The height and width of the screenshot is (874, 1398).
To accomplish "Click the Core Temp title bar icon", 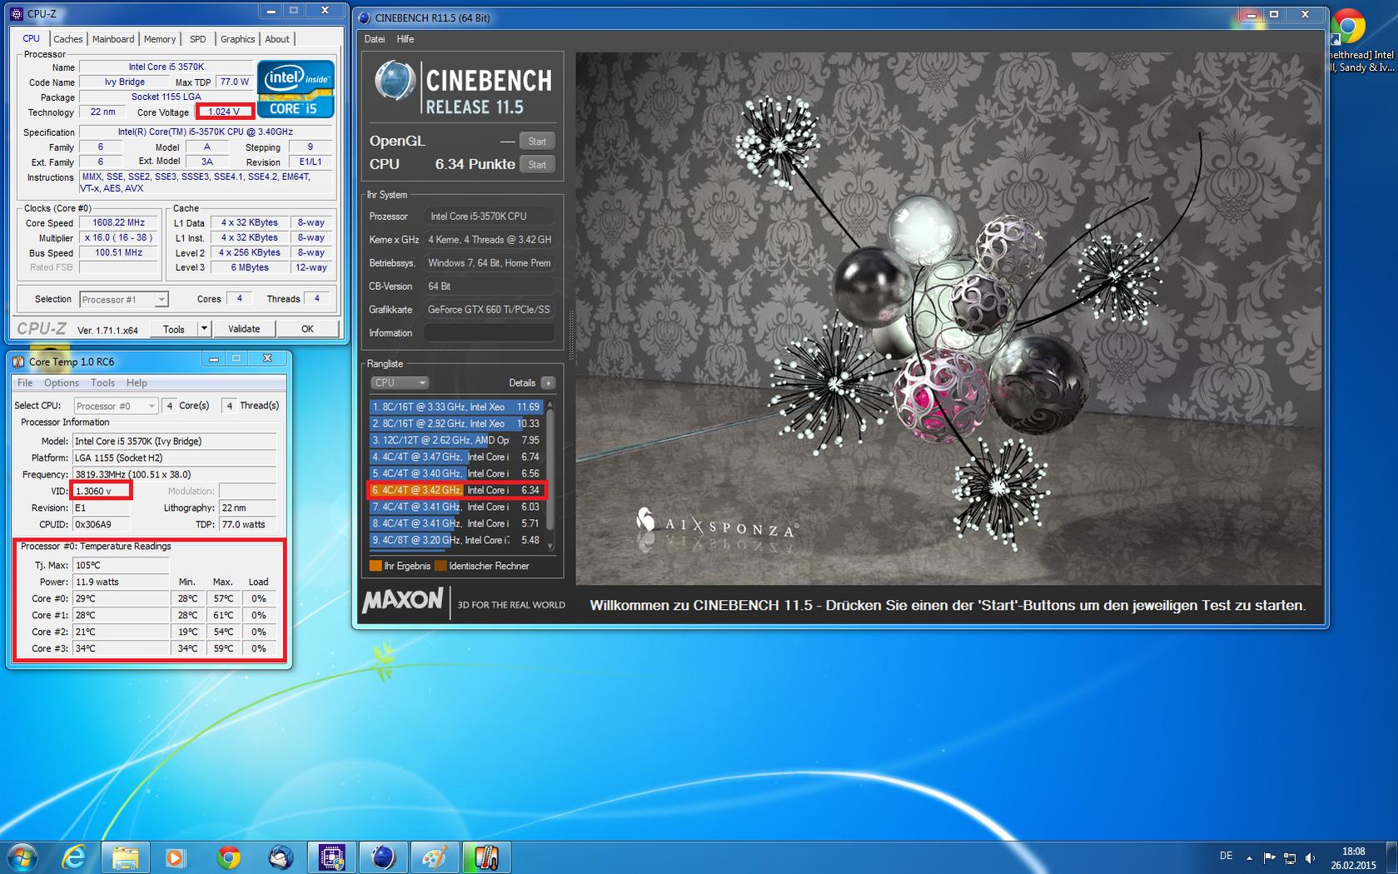I will (x=18, y=362).
